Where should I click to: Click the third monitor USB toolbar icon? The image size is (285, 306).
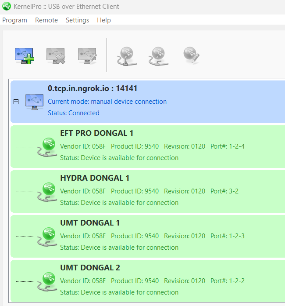point(87,55)
